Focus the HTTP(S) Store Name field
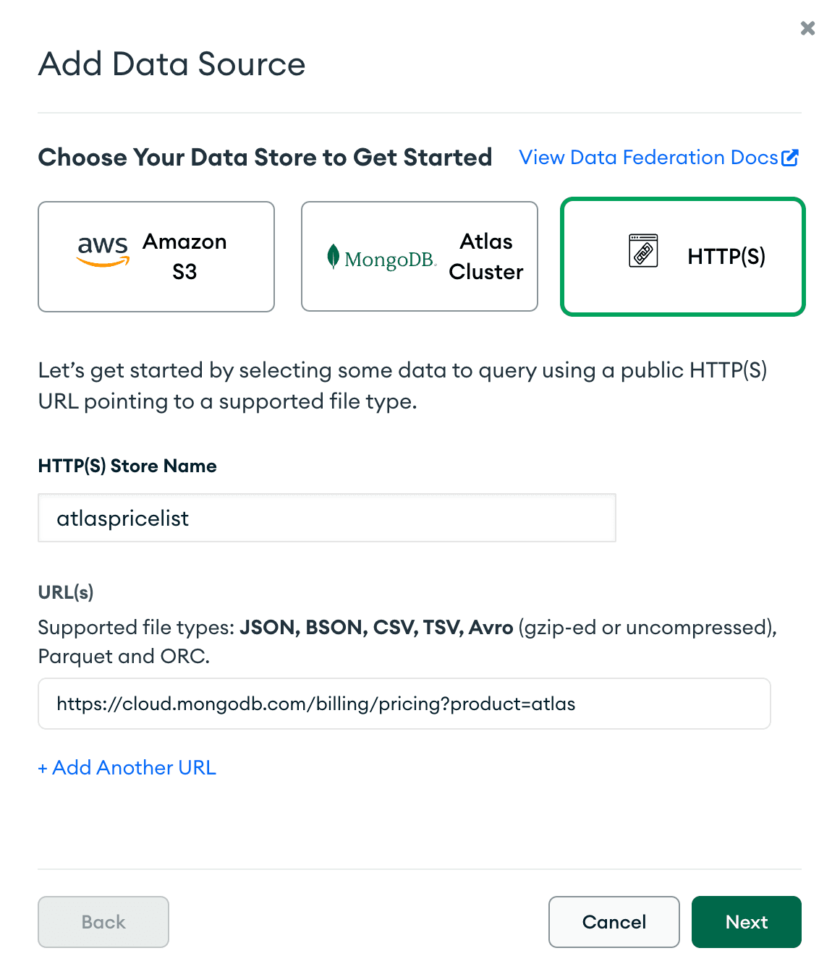The image size is (819, 969). (326, 518)
